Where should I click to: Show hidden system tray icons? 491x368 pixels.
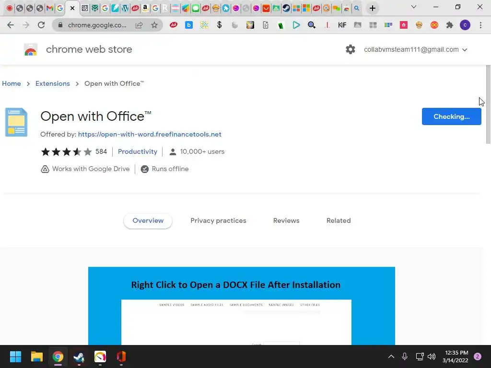tap(391, 356)
